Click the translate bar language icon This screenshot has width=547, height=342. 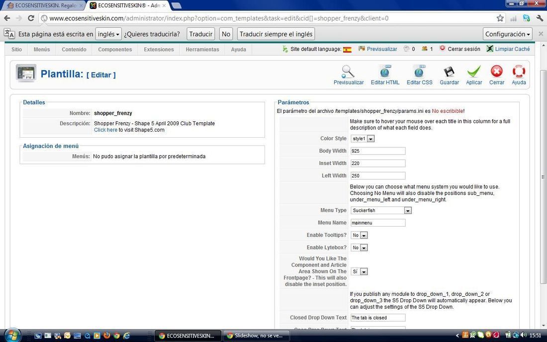[9, 34]
